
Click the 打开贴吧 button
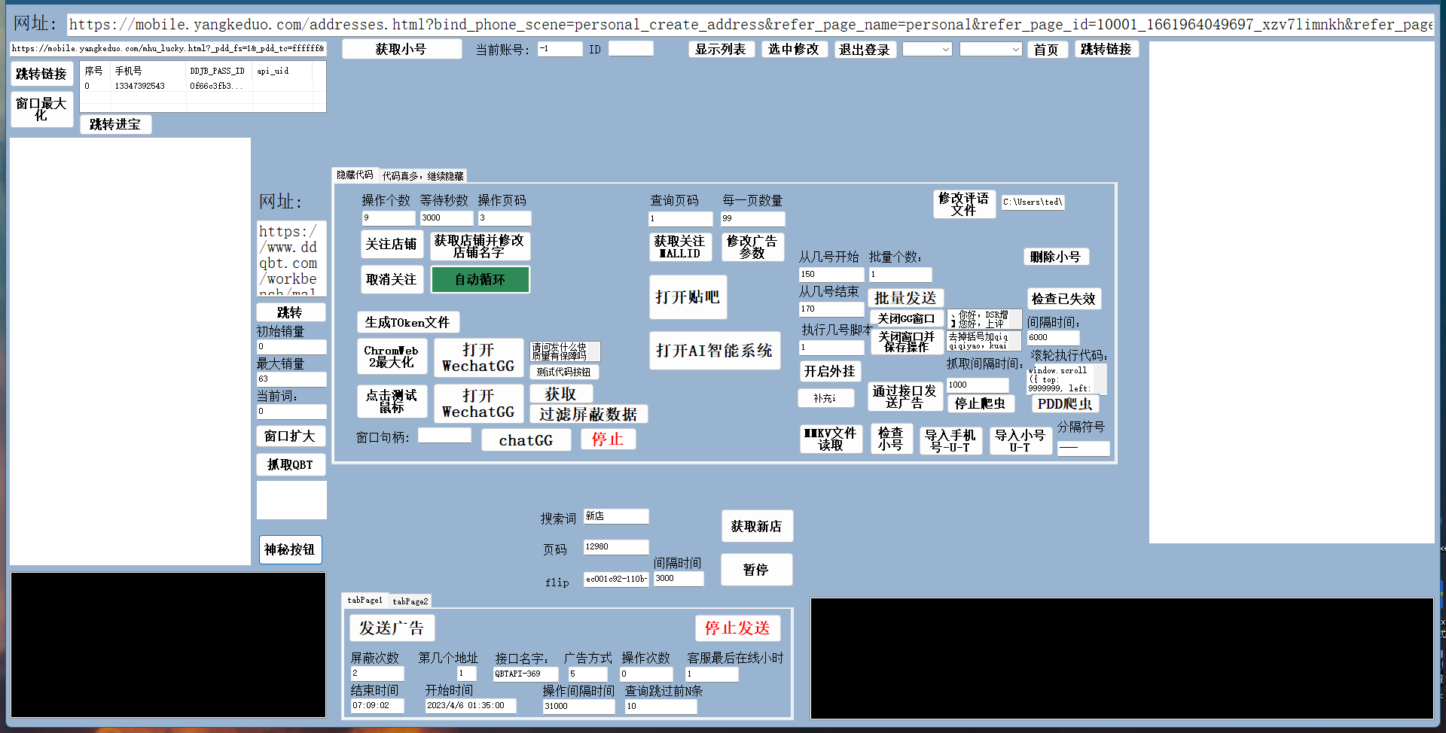[688, 297]
